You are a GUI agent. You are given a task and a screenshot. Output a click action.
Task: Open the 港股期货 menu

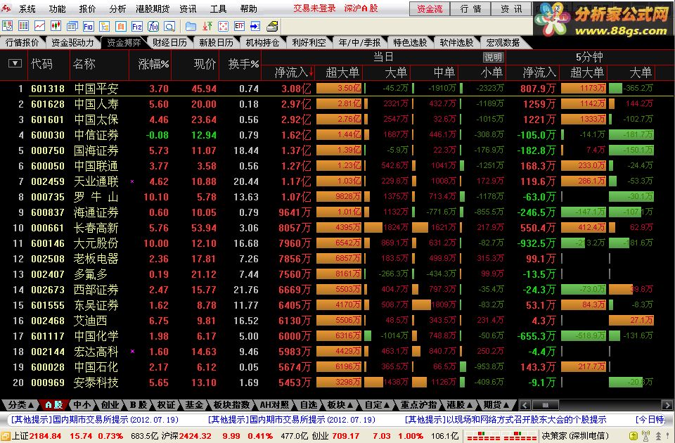tap(153, 8)
